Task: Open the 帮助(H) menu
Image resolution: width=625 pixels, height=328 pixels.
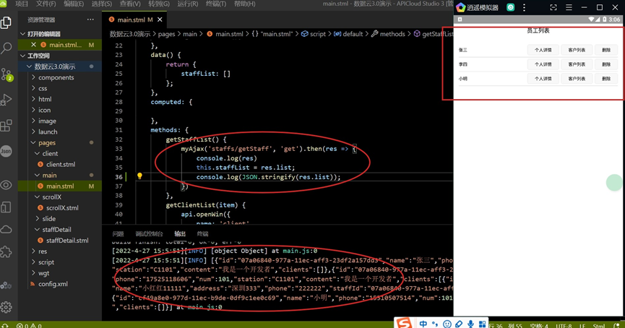Action: (x=245, y=4)
